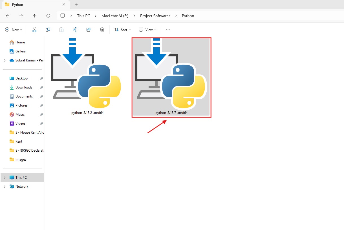344x230 pixels.
Task: Click the Delete trash can icon
Action: (102, 30)
